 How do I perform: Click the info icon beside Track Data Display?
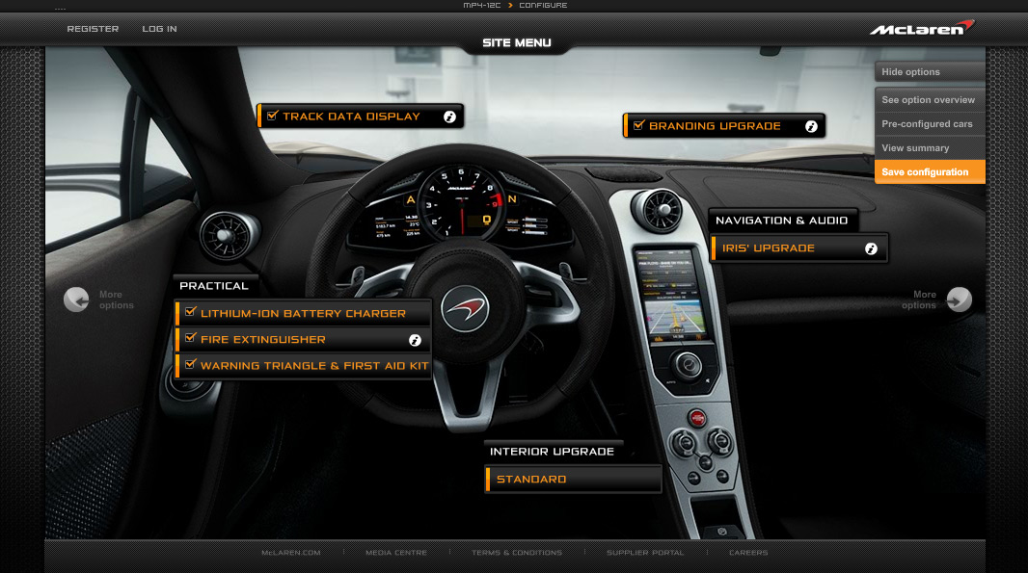[x=449, y=117]
